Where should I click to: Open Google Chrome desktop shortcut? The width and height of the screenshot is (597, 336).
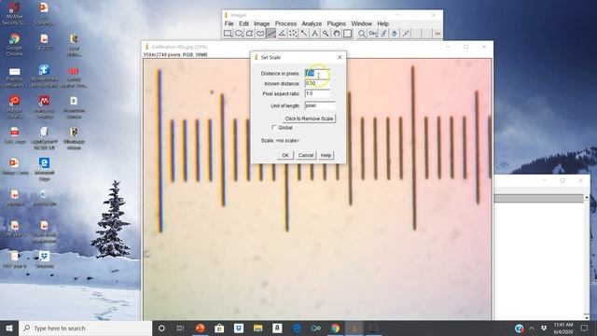click(15, 45)
